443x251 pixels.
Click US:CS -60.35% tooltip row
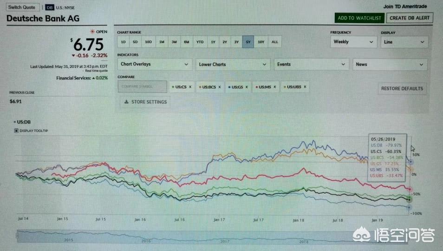coord(386,152)
